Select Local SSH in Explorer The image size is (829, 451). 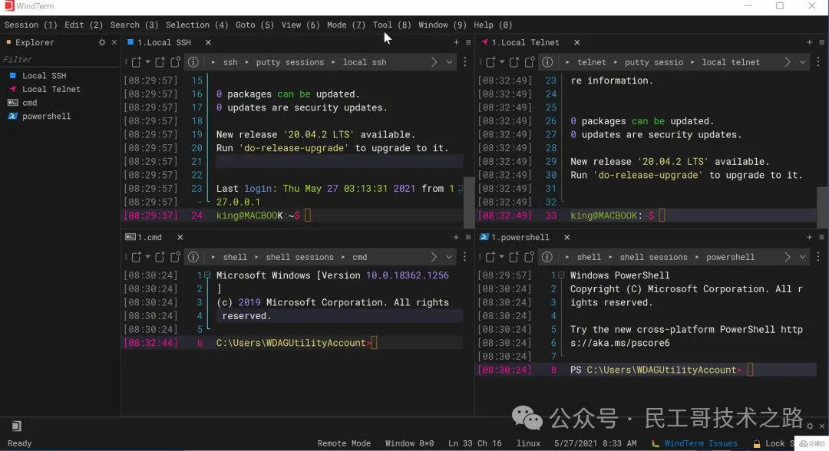tap(44, 75)
